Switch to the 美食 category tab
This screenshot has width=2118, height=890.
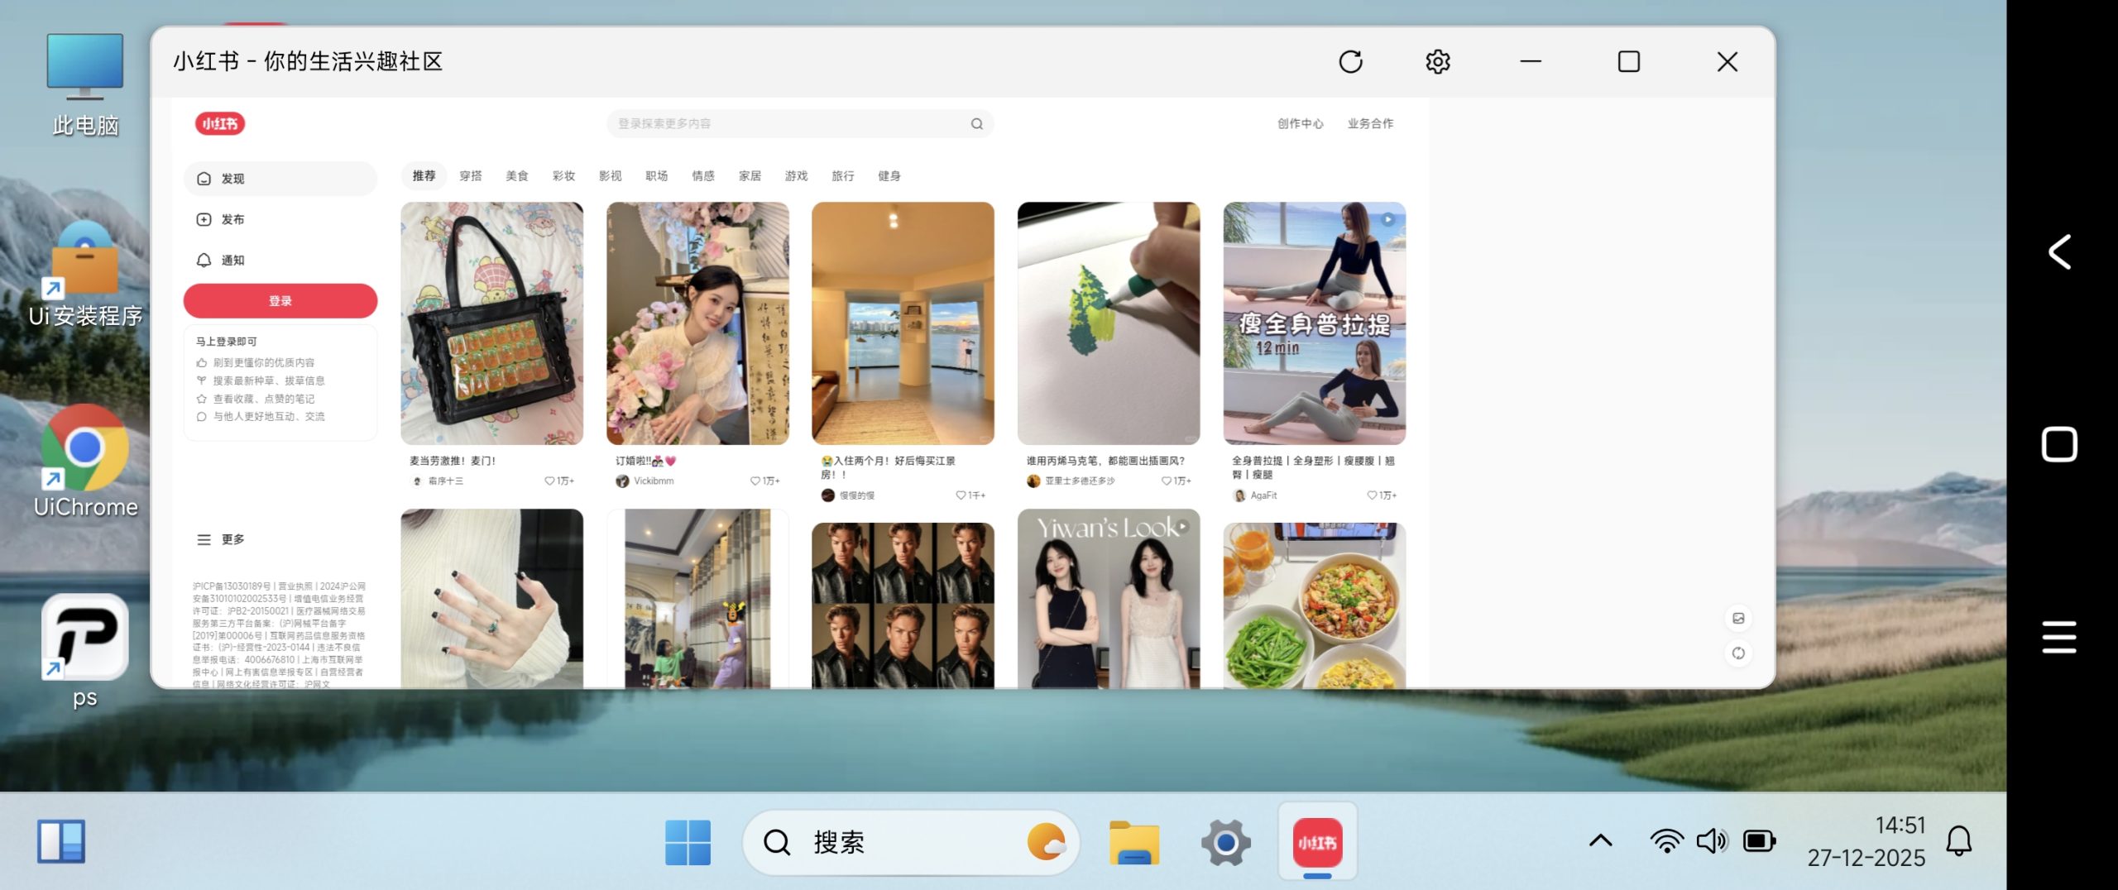point(516,176)
